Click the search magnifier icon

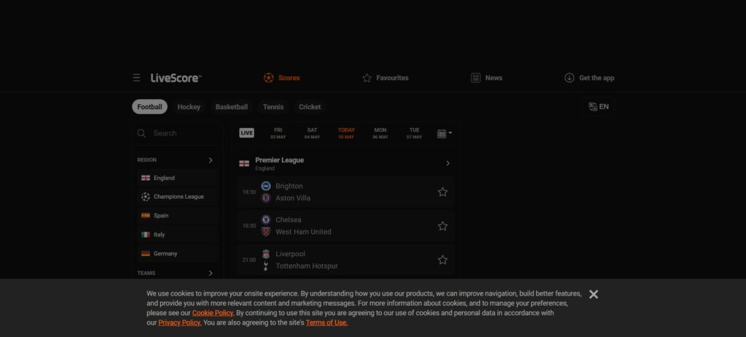click(x=141, y=133)
